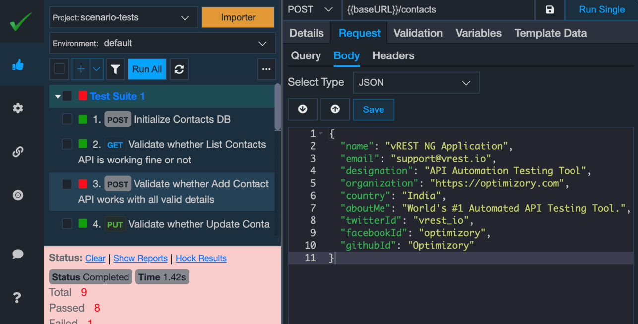Click the thumbs-up test cases sidebar icon
Image resolution: width=638 pixels, height=324 pixels.
pos(18,65)
